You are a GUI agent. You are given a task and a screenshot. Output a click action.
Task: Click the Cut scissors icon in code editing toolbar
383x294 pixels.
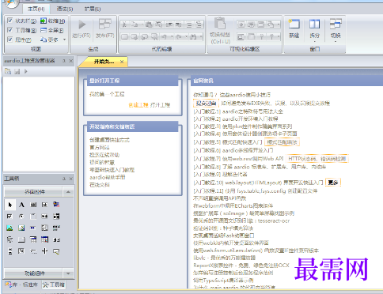click(x=124, y=24)
